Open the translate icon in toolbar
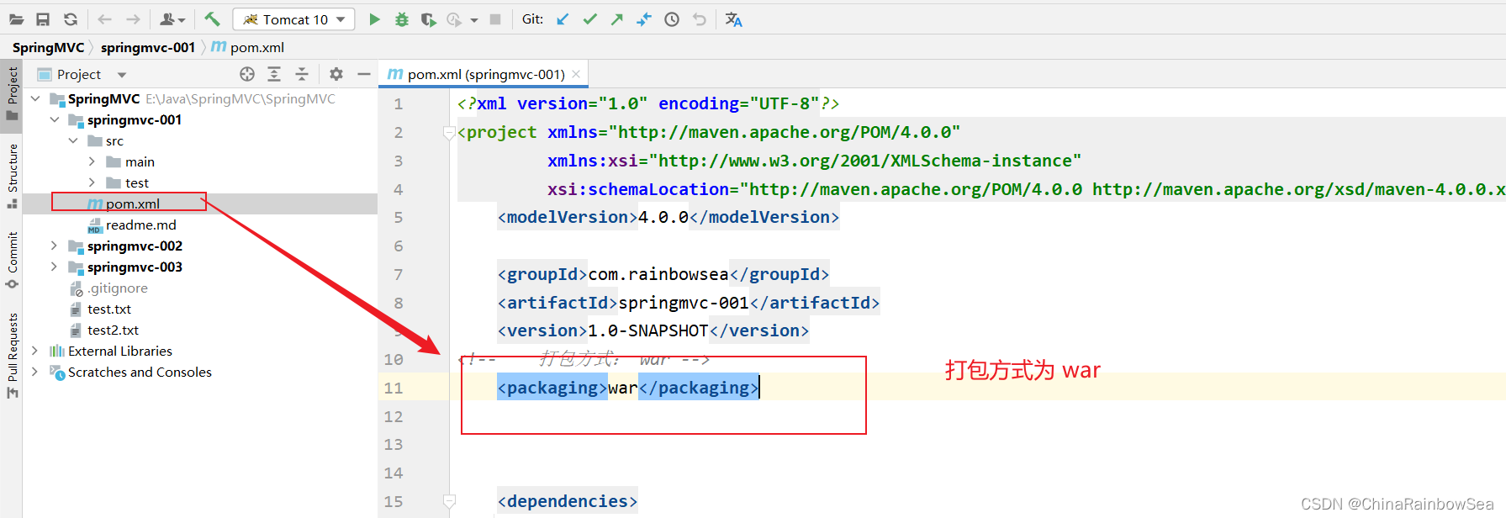Image resolution: width=1506 pixels, height=518 pixels. pos(734,19)
